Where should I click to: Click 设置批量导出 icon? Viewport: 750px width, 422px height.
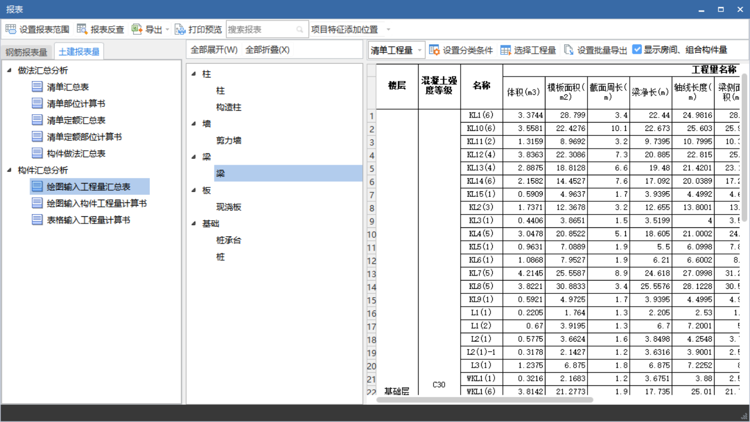click(x=569, y=50)
